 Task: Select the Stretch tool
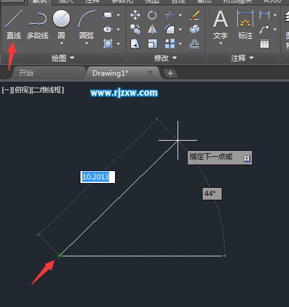tap(135, 44)
